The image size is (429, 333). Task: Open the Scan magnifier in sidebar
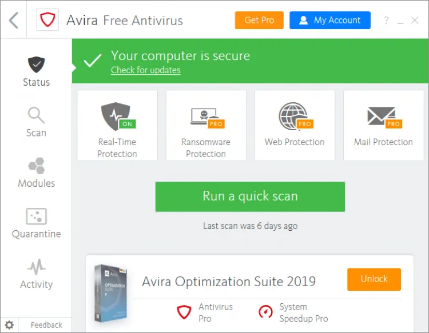click(36, 115)
